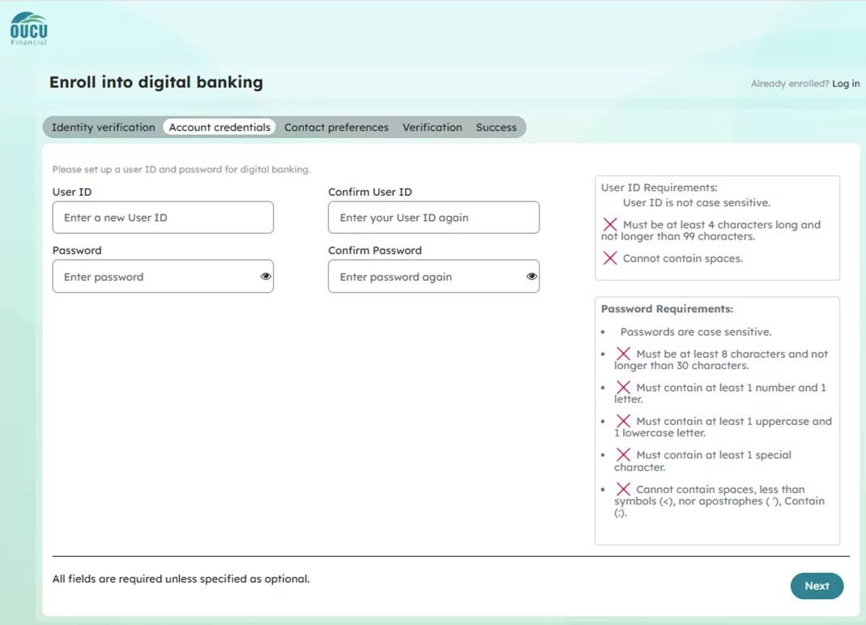Click the OUCU Financial logo
The image size is (866, 625).
[x=28, y=27]
